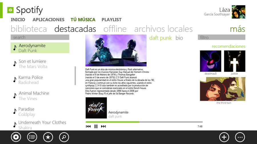Open settings gear in bottom bar

16,137
